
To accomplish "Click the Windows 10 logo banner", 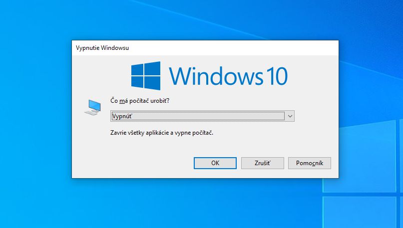I will (209, 76).
